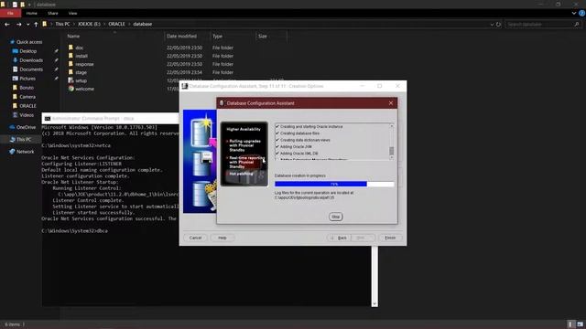Click the Videos icon in sidebar
Viewport: 586px width, 329px height.
tap(15, 115)
